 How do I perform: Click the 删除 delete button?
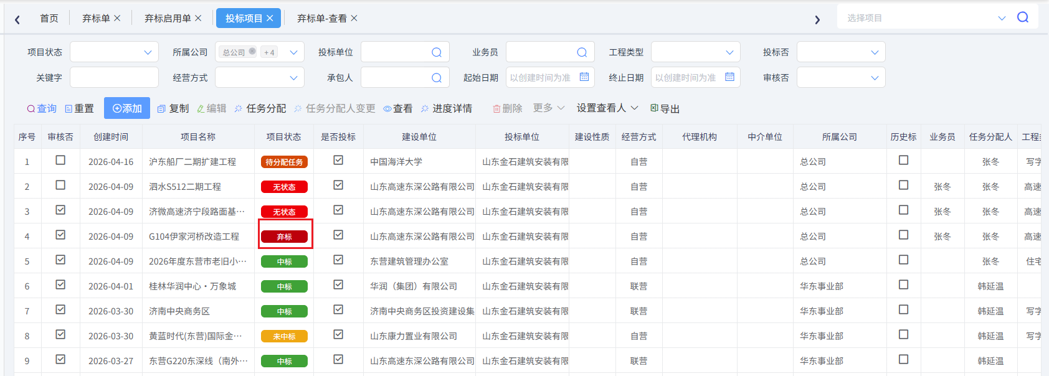point(508,108)
